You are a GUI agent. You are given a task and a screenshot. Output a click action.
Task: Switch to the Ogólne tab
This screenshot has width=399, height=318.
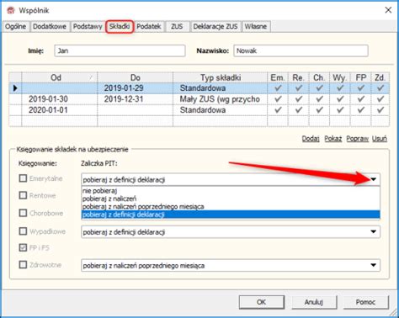[15, 27]
